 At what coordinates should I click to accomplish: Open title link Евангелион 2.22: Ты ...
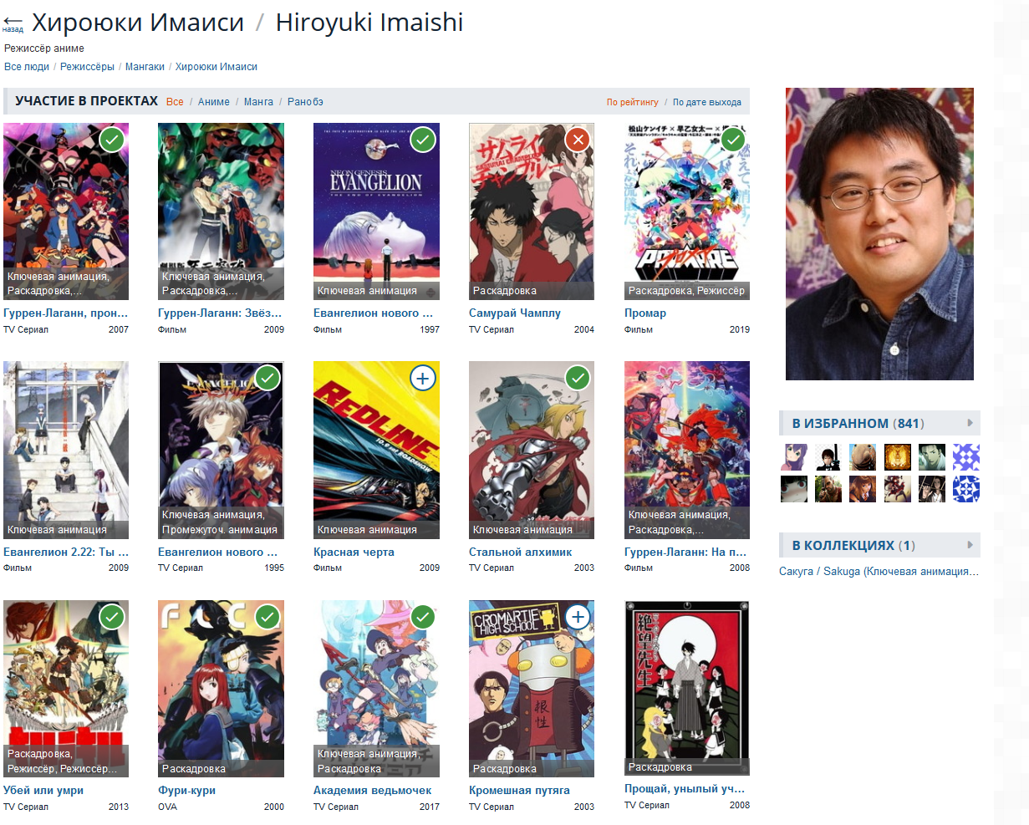[66, 553]
